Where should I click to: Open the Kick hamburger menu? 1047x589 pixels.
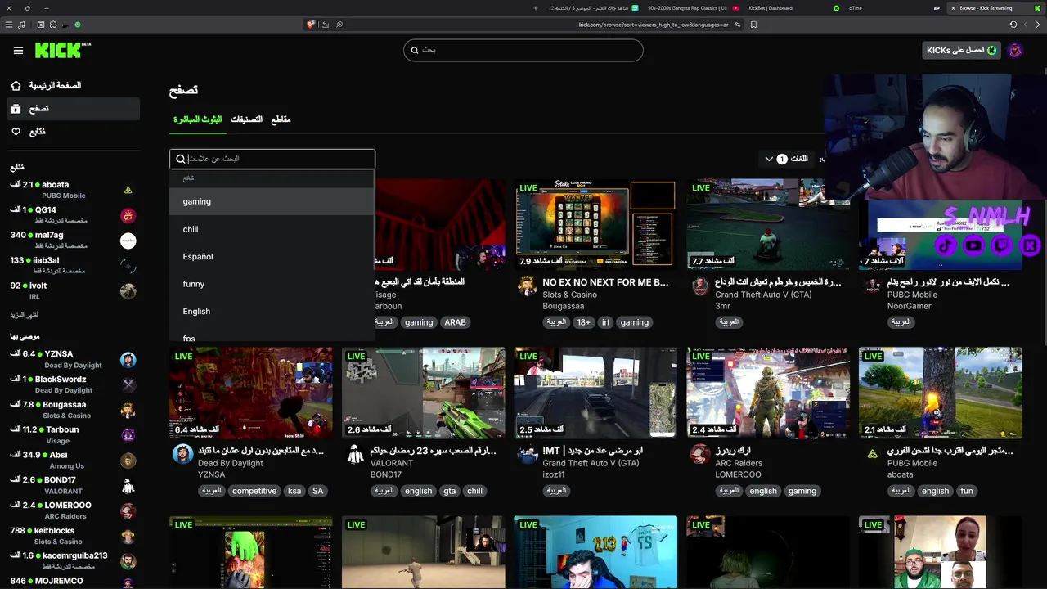tap(18, 51)
